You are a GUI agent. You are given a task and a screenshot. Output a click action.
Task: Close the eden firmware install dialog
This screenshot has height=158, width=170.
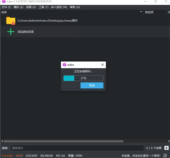click(x=103, y=65)
